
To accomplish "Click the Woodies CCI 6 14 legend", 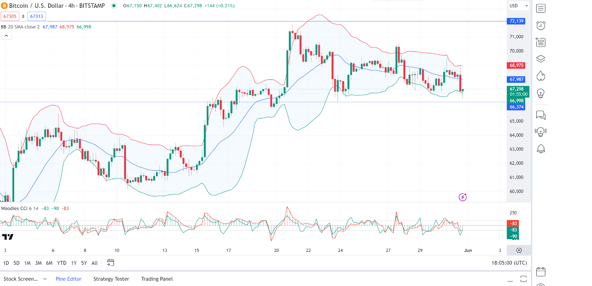I will click(x=20, y=208).
